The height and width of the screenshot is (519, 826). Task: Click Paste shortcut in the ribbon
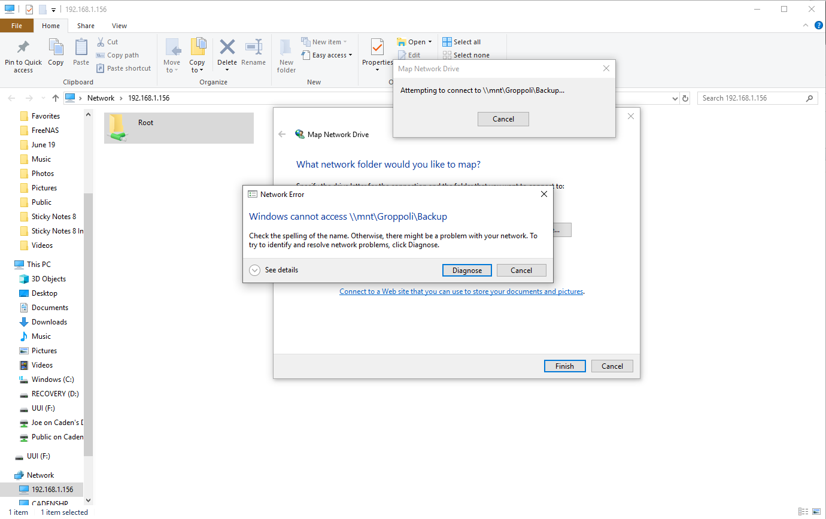[124, 68]
